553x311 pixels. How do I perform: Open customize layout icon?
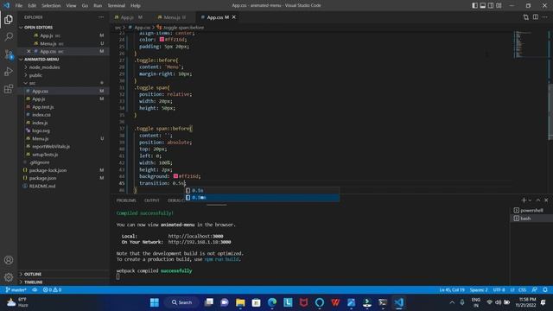499,5
